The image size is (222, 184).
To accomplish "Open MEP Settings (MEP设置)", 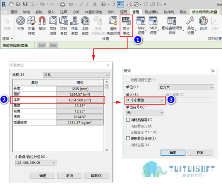I will coord(153,26).
